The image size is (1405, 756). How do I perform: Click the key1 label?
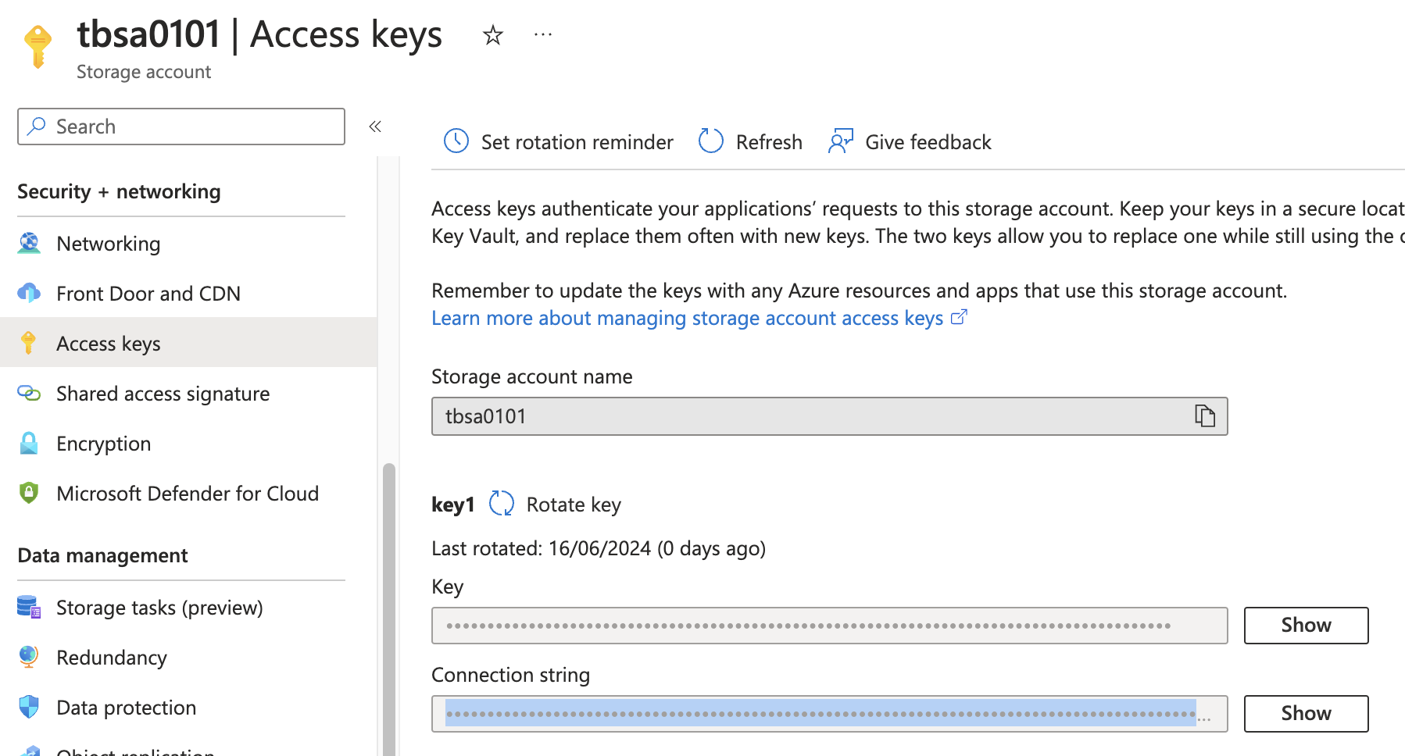(x=453, y=505)
